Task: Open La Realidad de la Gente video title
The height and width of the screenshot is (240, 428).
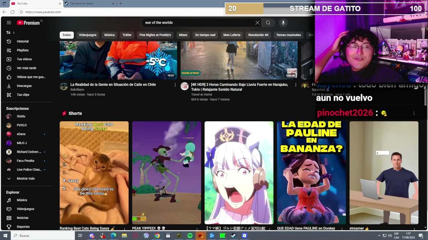Action: point(113,85)
